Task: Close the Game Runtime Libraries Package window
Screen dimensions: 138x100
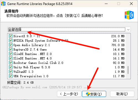Action: click(131, 4)
